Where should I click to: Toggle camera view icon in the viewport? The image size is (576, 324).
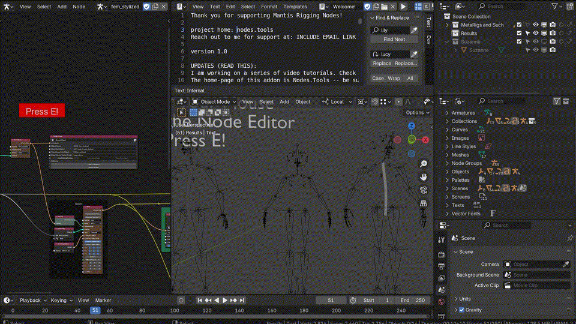click(424, 190)
